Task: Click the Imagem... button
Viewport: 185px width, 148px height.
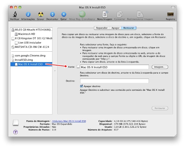Action: point(160,67)
